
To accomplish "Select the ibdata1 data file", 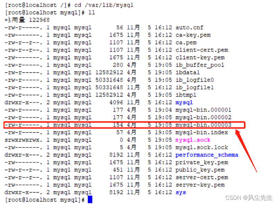I will coord(188,72).
